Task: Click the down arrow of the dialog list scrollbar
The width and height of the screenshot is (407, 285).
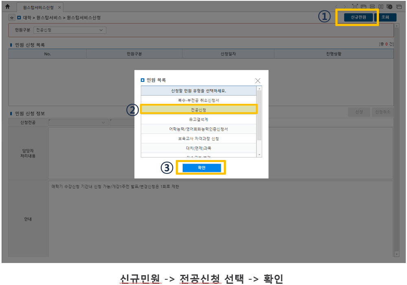Action: (259, 155)
